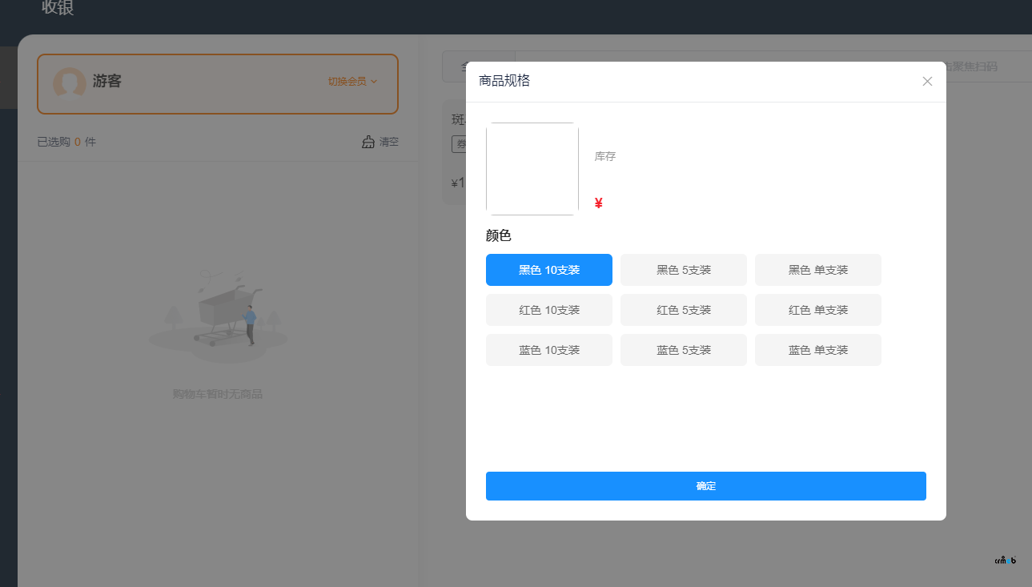
Task: Click the 购物车暂时无商品 message
Action: (x=218, y=394)
